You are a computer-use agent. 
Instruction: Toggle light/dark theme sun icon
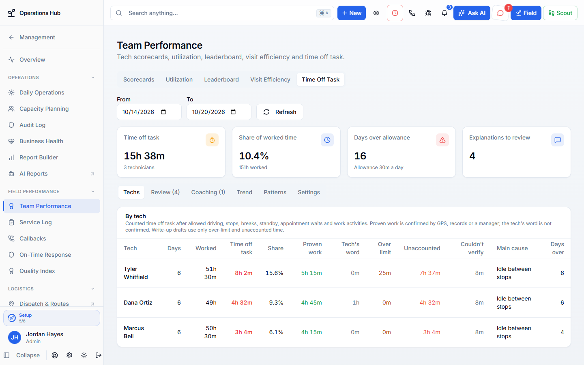(x=84, y=355)
